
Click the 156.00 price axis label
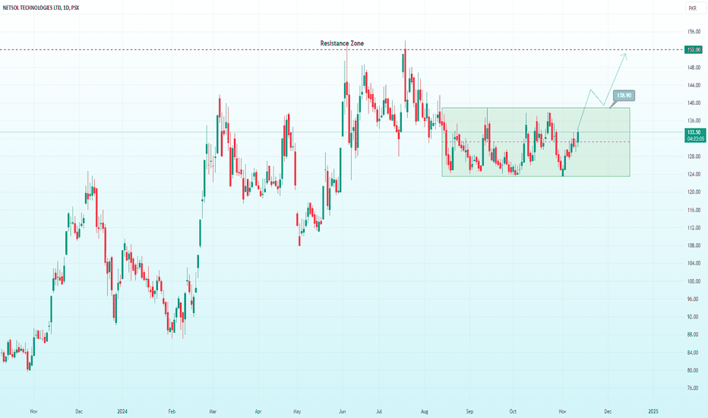coord(694,32)
